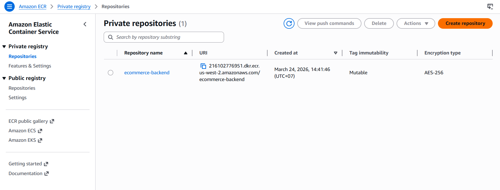Image resolution: width=500 pixels, height=190 pixels.
Task: Open Public registry Settings
Action: click(x=17, y=98)
